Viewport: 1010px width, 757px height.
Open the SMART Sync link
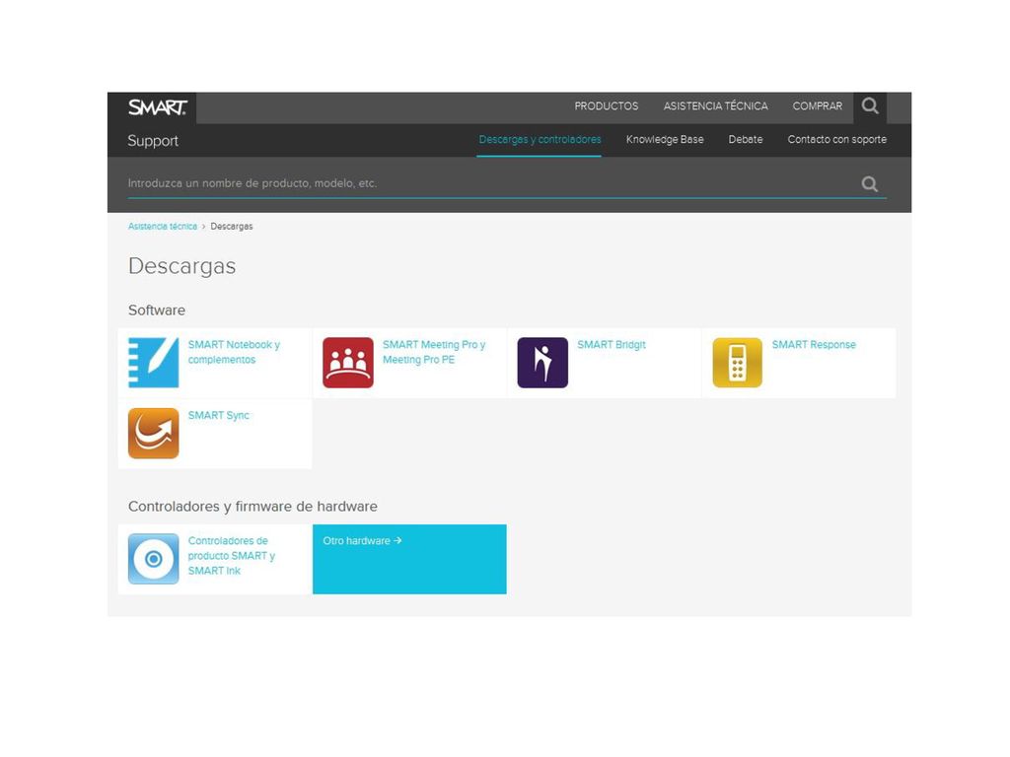(218, 416)
